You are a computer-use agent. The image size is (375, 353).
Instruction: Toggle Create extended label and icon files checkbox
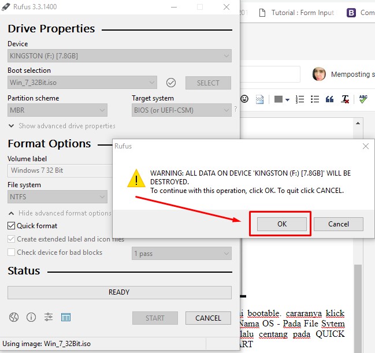[11, 239]
